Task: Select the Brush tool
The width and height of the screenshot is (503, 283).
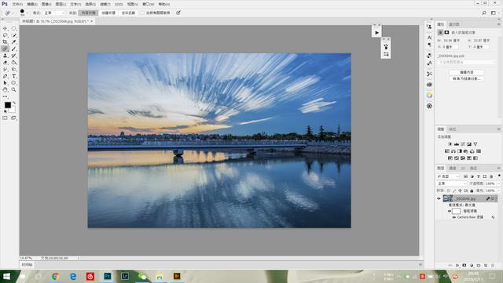Action: click(x=14, y=49)
